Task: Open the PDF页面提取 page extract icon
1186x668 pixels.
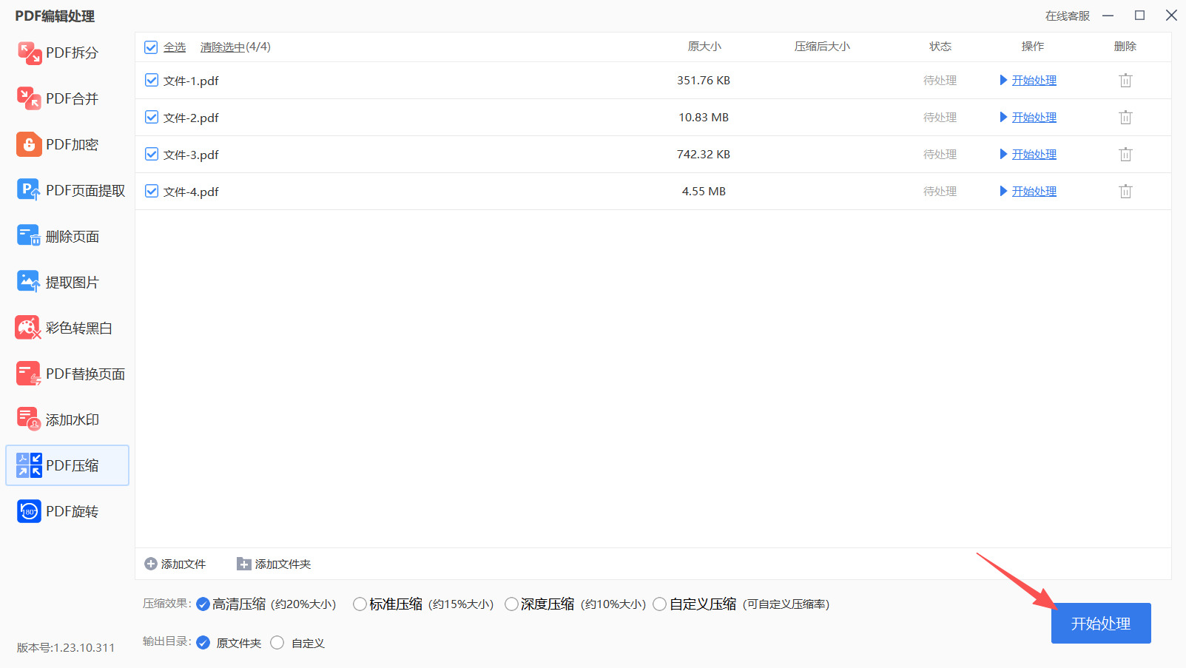Action: [29, 191]
